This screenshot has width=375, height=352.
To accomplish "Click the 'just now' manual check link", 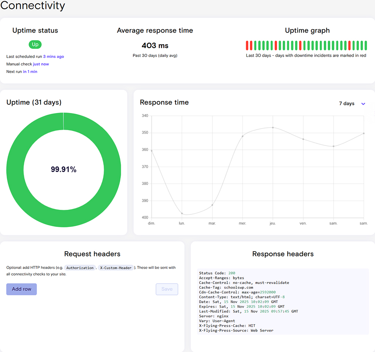I will point(41,64).
